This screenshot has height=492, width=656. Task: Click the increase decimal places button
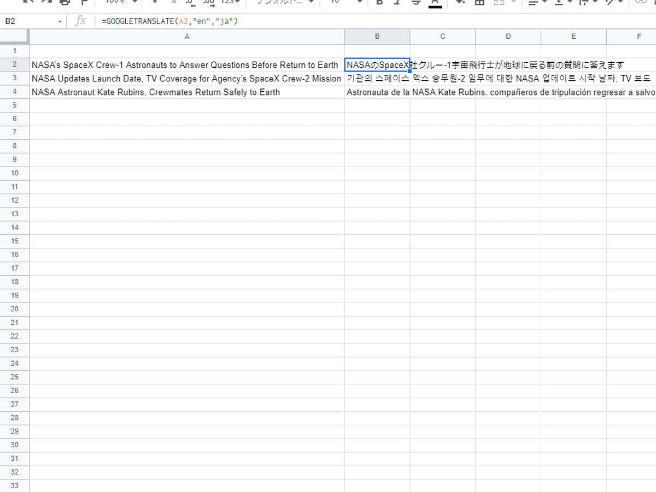coord(209,2)
